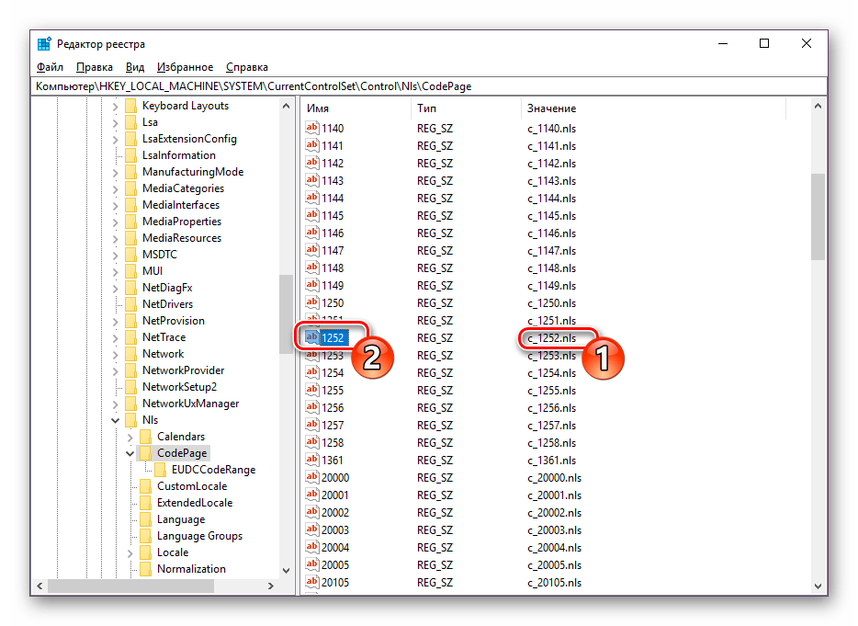The image size is (858, 626).
Task: Click the REG_SZ icon next to 1252
Action: tap(311, 337)
